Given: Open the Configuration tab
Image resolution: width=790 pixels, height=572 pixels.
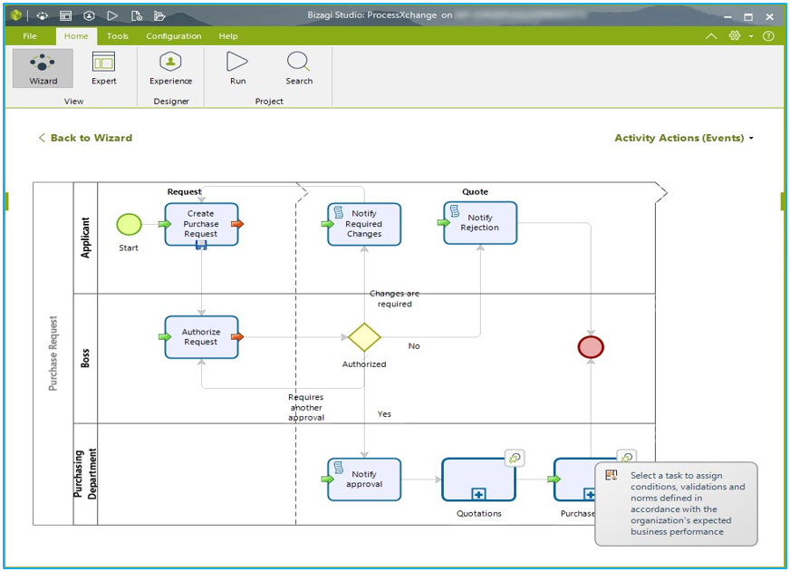Looking at the screenshot, I should point(174,36).
